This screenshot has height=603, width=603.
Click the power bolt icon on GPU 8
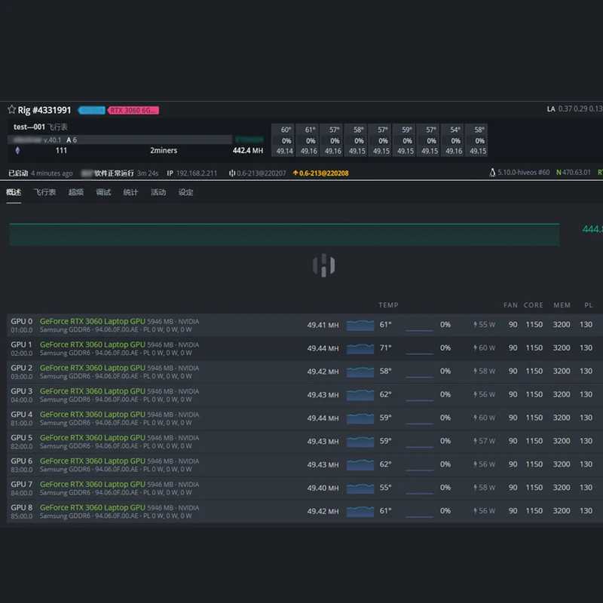[476, 511]
